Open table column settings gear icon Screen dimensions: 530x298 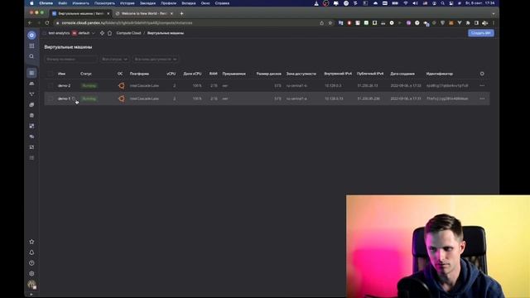482,74
